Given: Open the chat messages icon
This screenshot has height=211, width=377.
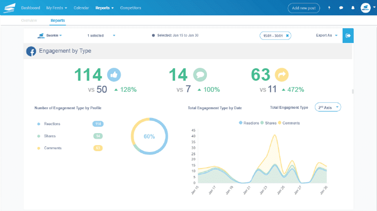Looking at the screenshot, I should (x=341, y=8).
